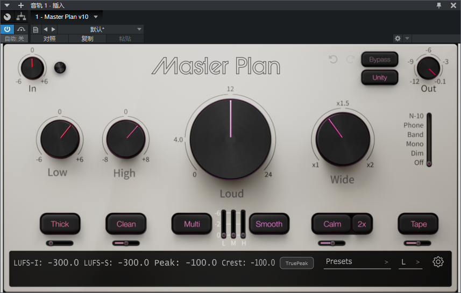Click the 对照 compare button
The height and width of the screenshot is (293, 461).
[x=49, y=39]
